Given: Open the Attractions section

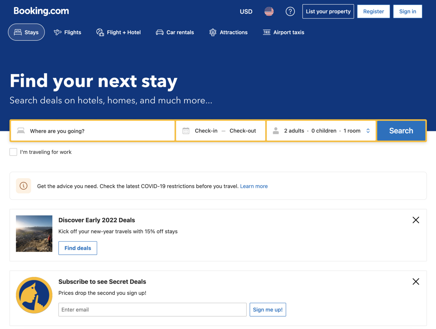Looking at the screenshot, I should click(x=233, y=32).
